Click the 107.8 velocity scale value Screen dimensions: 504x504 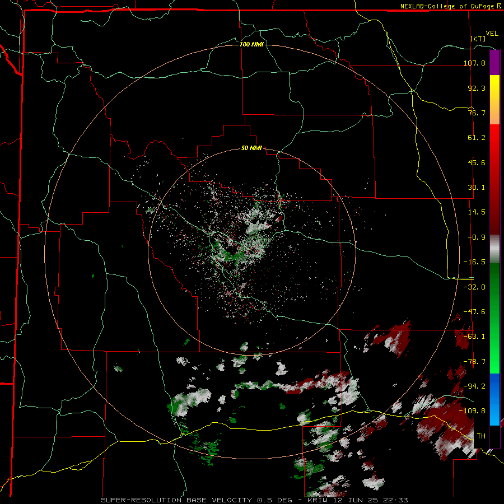(475, 63)
